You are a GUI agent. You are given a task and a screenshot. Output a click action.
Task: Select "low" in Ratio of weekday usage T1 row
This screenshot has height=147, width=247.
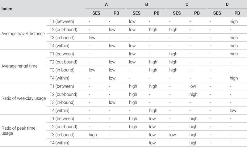pyautogui.click(x=193, y=86)
